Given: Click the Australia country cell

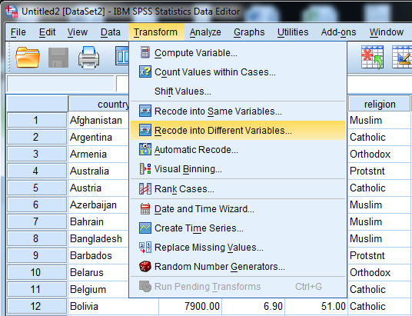Looking at the screenshot, I should point(99,171).
